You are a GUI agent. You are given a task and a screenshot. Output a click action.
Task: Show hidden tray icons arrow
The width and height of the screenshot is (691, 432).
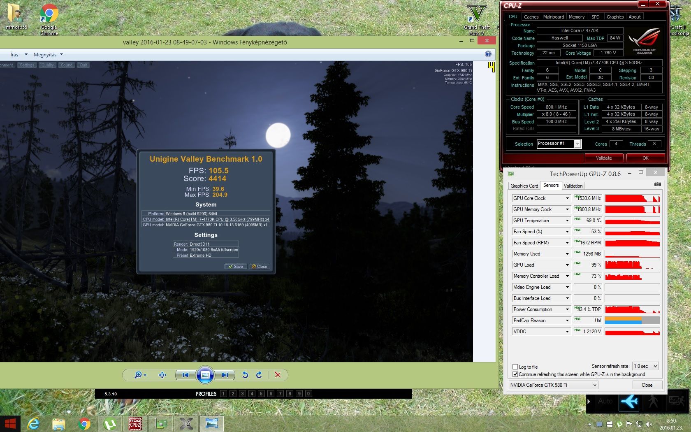[x=590, y=424]
